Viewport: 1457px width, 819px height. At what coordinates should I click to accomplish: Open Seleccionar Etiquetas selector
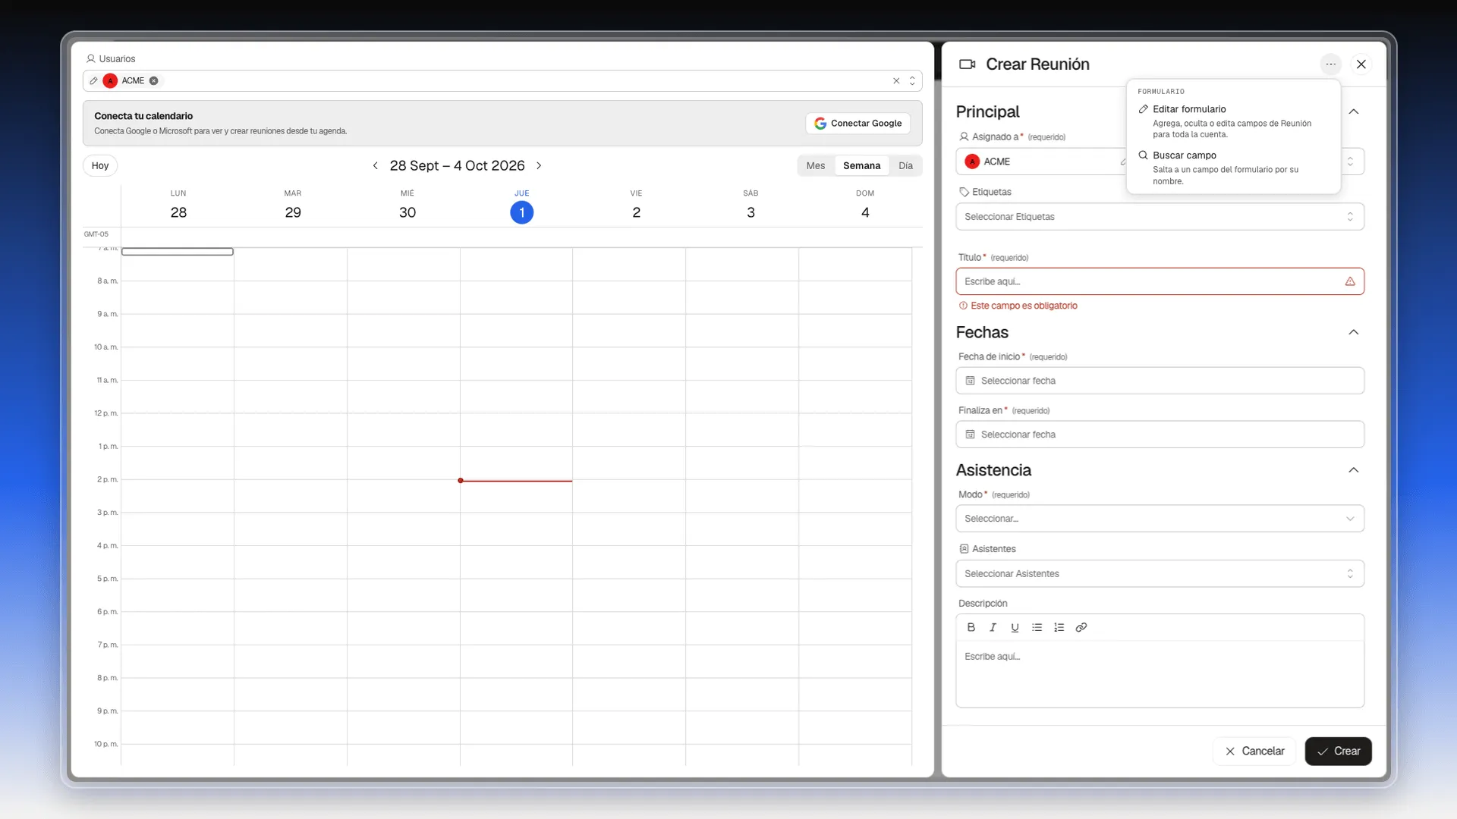1160,217
